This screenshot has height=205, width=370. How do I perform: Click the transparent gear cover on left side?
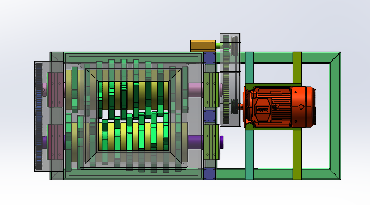(49, 116)
